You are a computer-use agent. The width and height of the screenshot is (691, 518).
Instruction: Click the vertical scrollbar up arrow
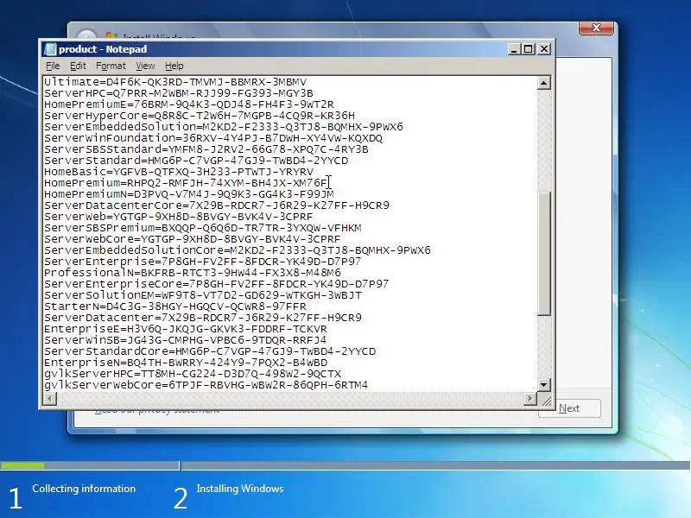tap(544, 83)
